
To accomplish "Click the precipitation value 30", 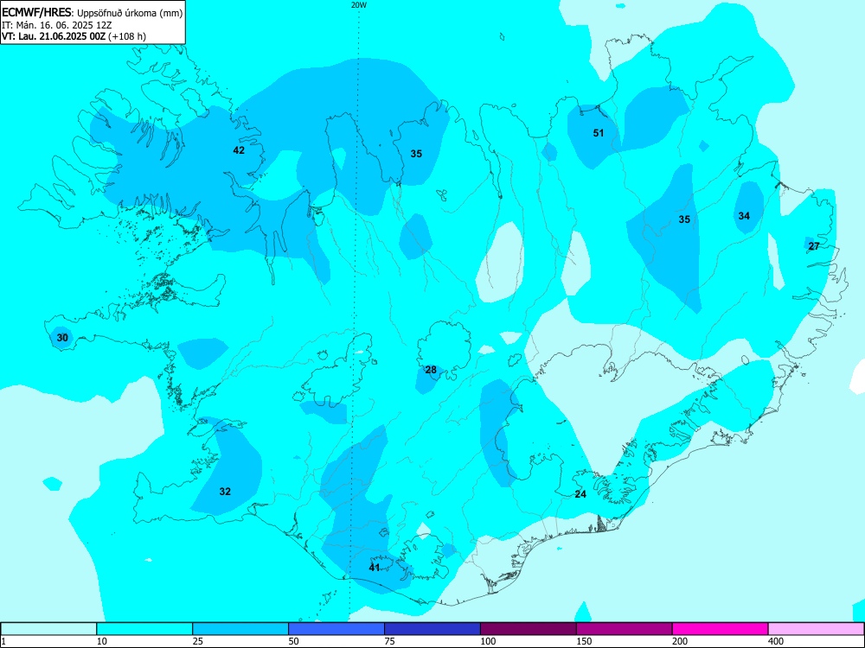I will pyautogui.click(x=63, y=337).
